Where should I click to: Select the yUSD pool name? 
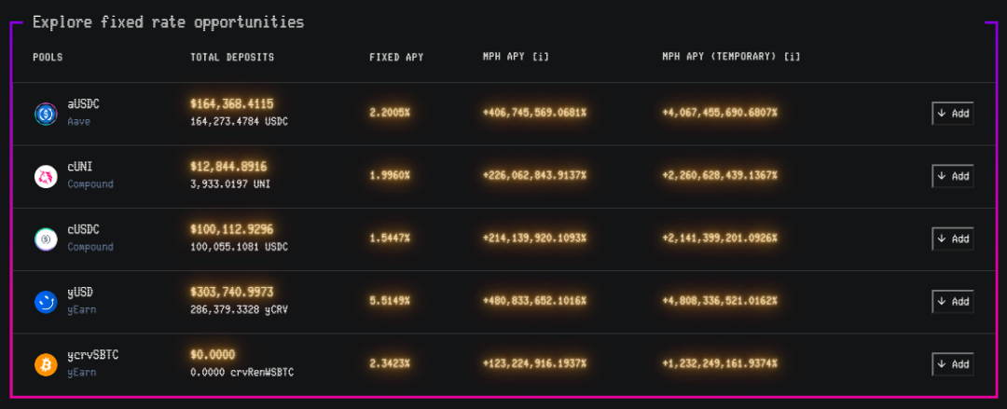click(x=80, y=293)
